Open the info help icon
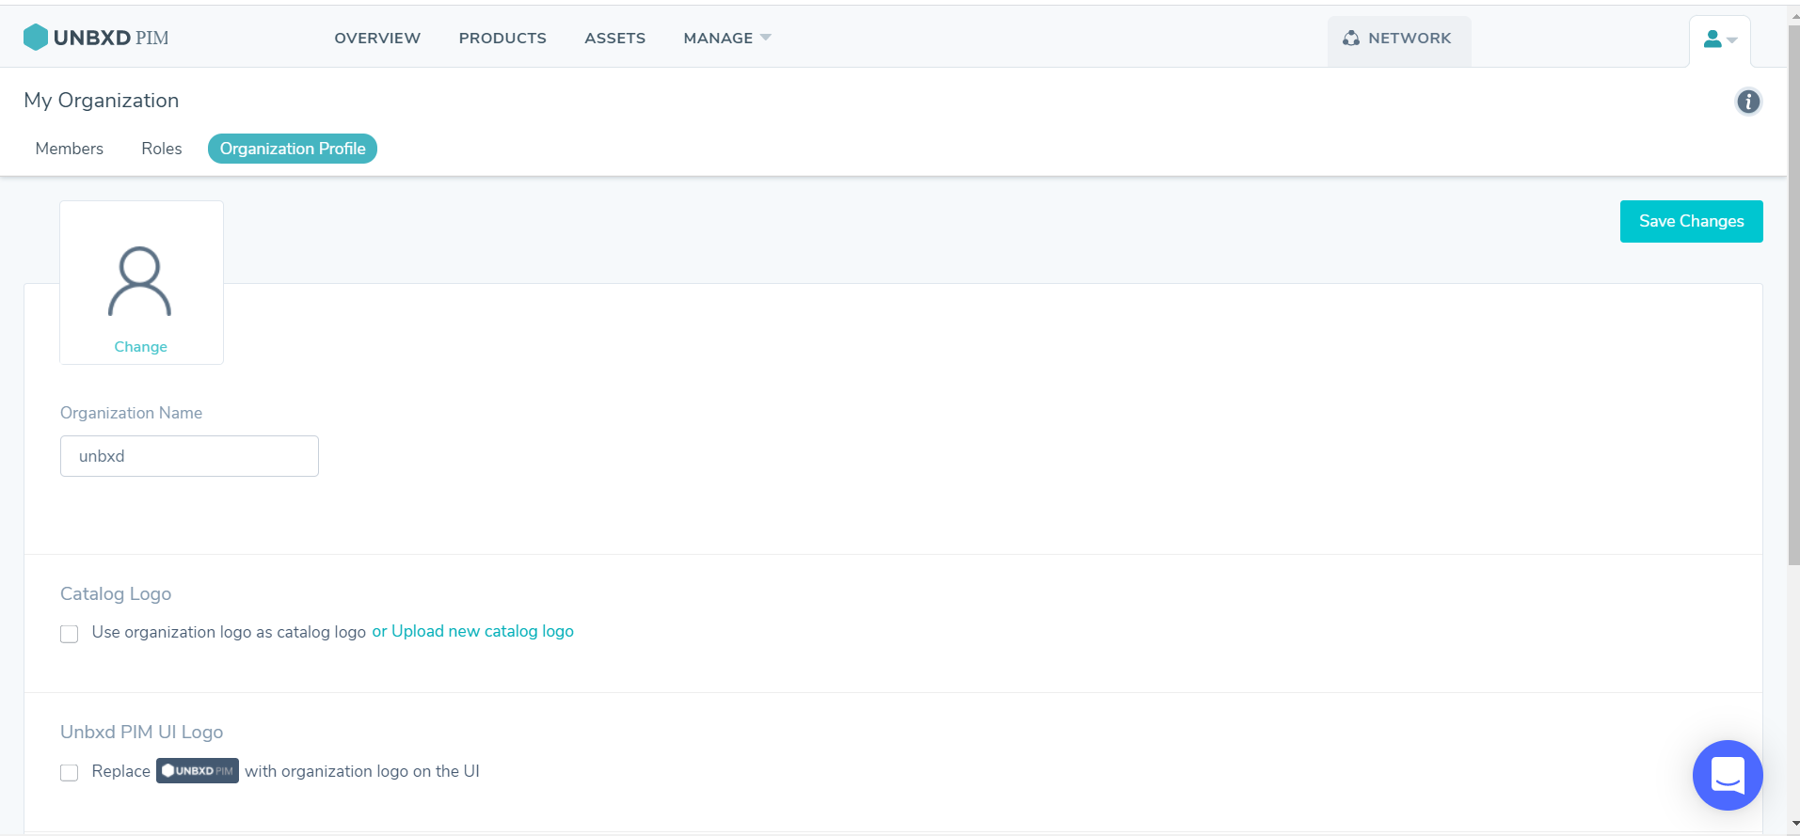Image resolution: width=1800 pixels, height=836 pixels. coord(1748,102)
